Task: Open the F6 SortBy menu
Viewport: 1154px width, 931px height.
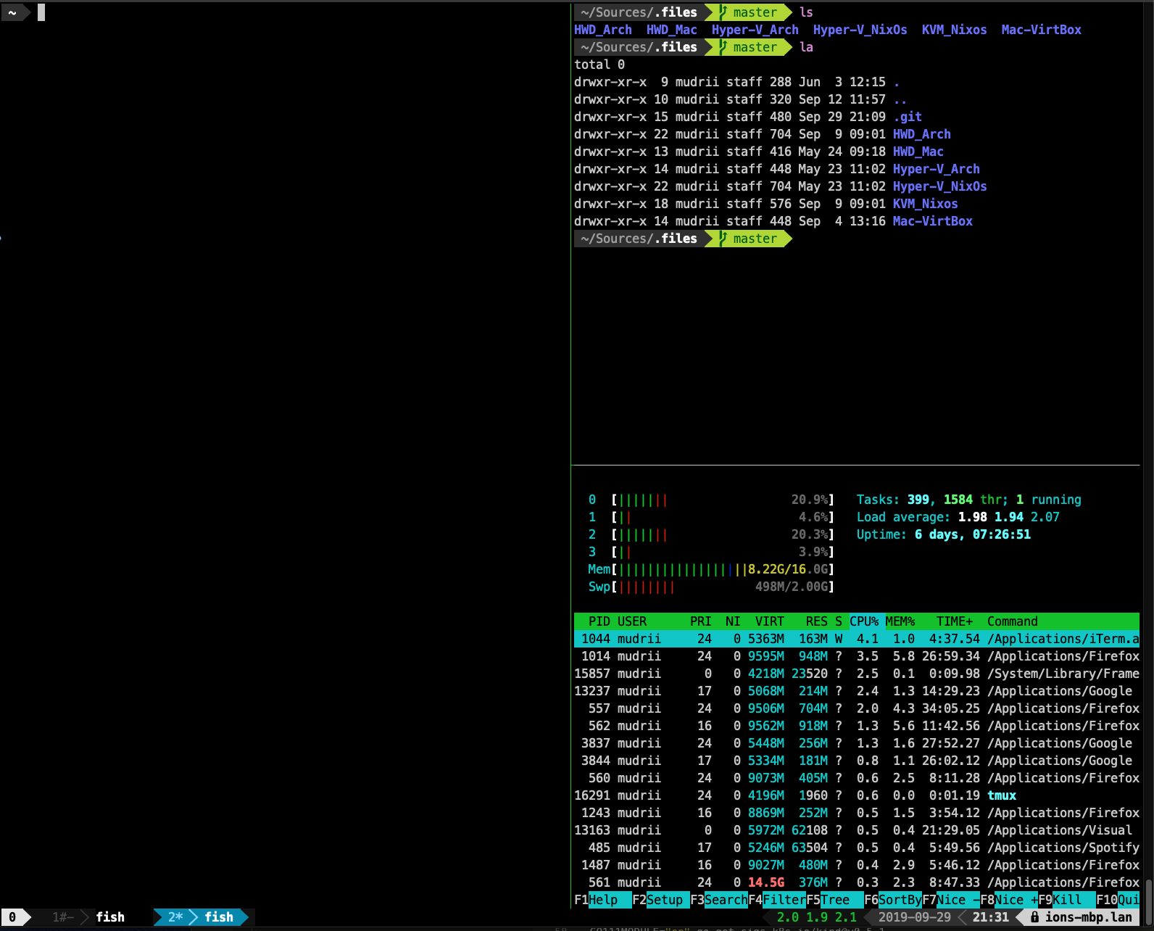Action: pyautogui.click(x=892, y=900)
